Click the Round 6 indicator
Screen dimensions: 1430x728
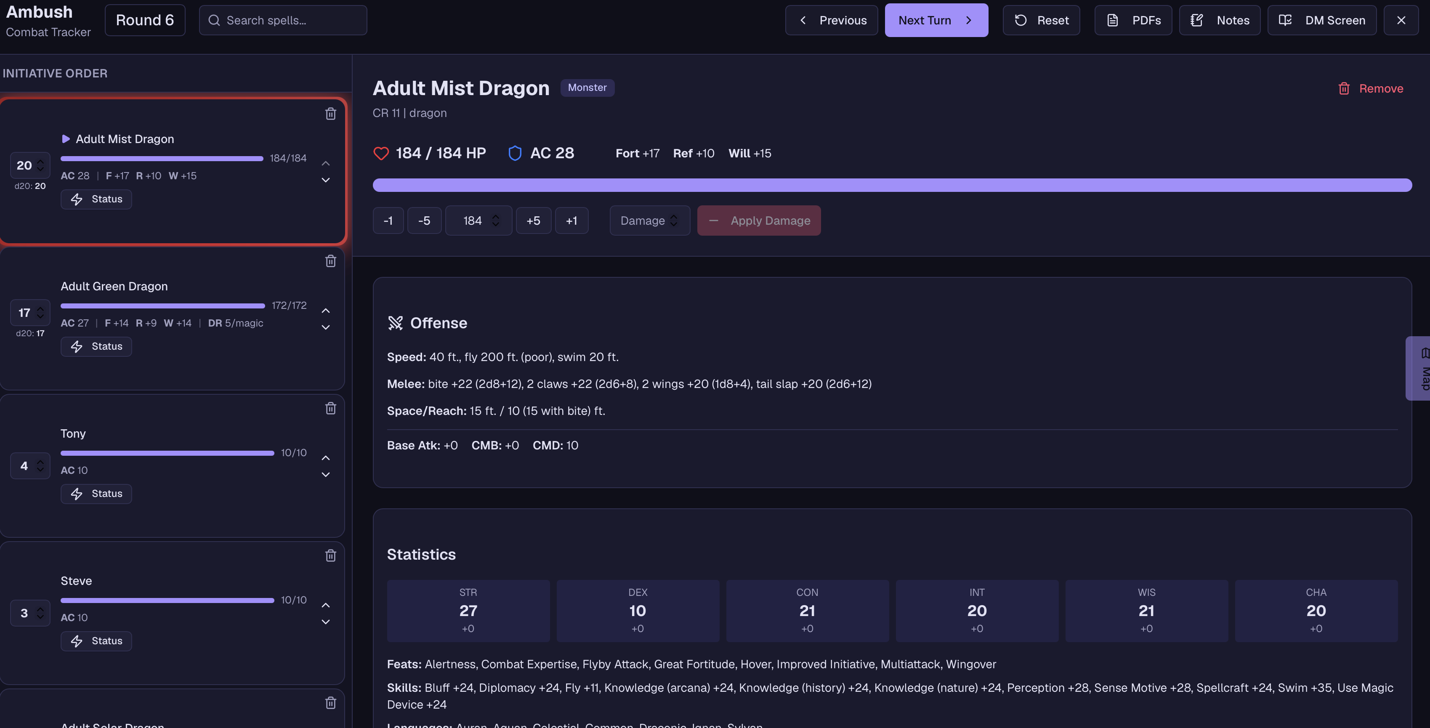(x=145, y=21)
